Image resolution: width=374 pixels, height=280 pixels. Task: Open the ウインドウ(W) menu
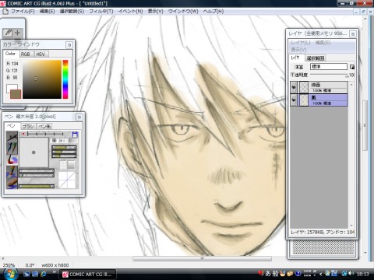tap(183, 12)
